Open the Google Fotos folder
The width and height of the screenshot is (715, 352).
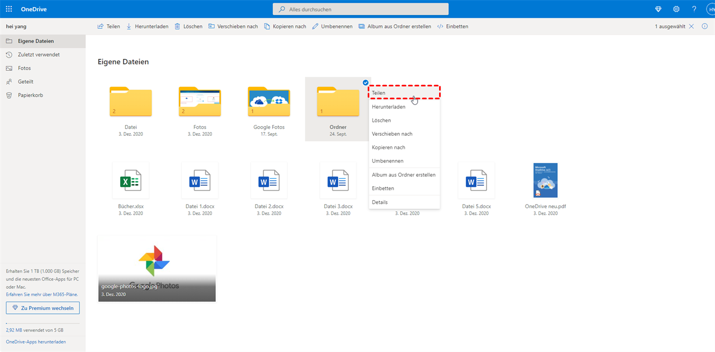(269, 101)
